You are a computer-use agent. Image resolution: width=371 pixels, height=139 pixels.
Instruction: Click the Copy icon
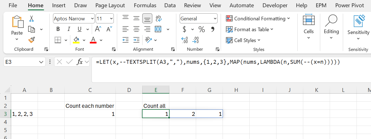click(32, 29)
